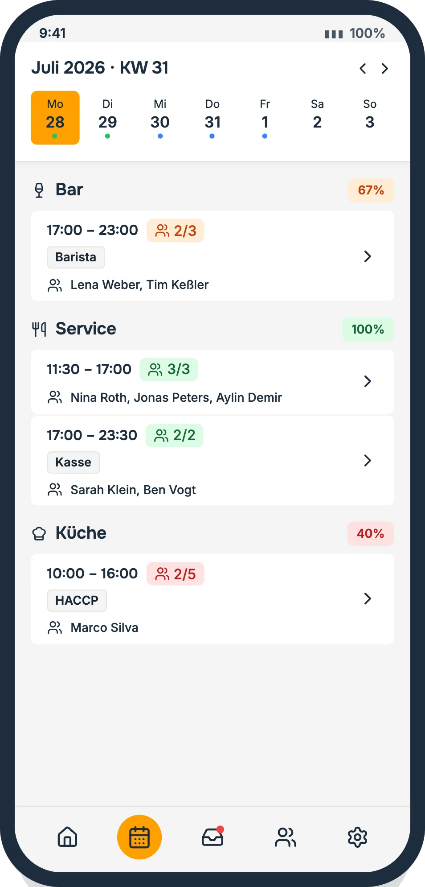The height and width of the screenshot is (887, 425).
Task: Open settings gear in bottom navigation
Action: (357, 837)
